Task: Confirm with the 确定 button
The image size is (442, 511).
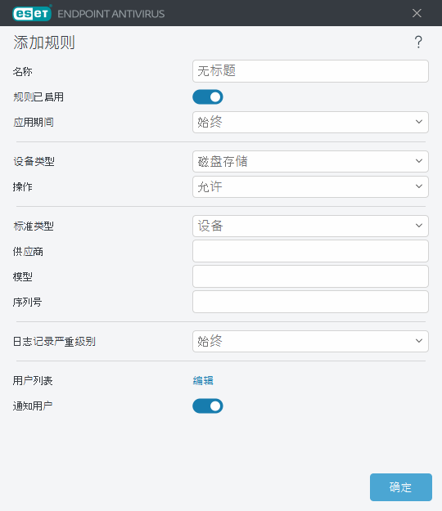Action: 401,487
